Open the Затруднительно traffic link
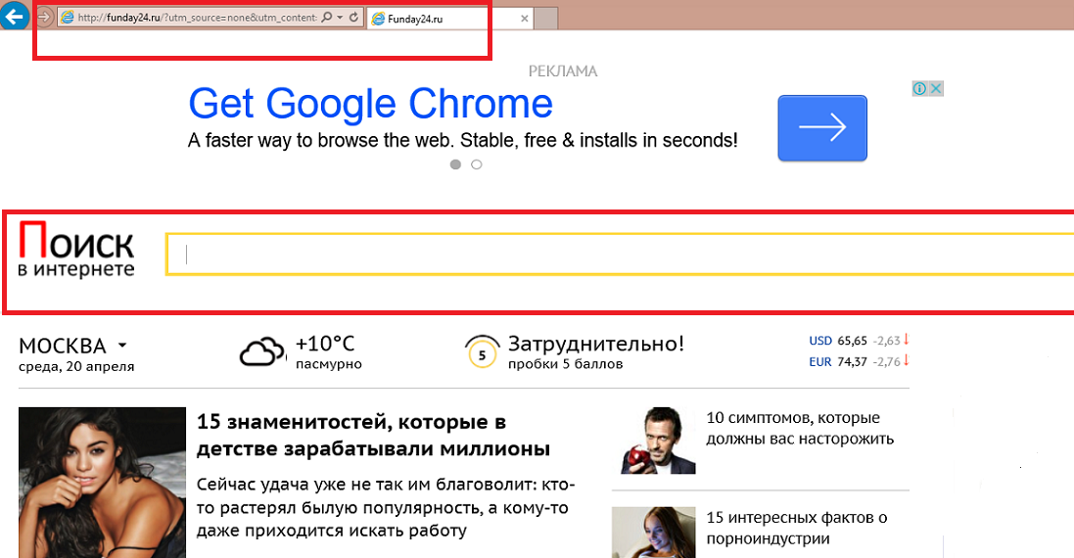The width and height of the screenshot is (1074, 558). click(596, 344)
